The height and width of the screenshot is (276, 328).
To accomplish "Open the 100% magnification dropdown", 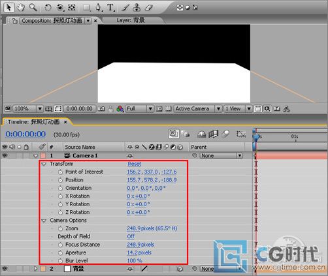I will click(x=27, y=108).
